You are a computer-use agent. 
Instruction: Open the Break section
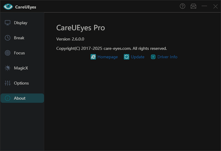coord(22,38)
